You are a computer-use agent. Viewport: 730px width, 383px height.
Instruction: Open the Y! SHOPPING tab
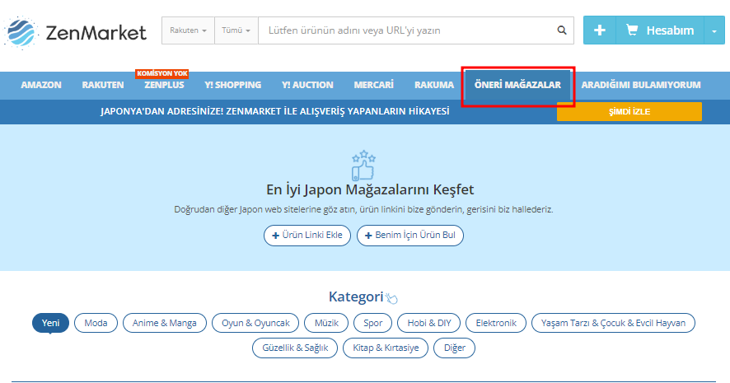(x=233, y=85)
